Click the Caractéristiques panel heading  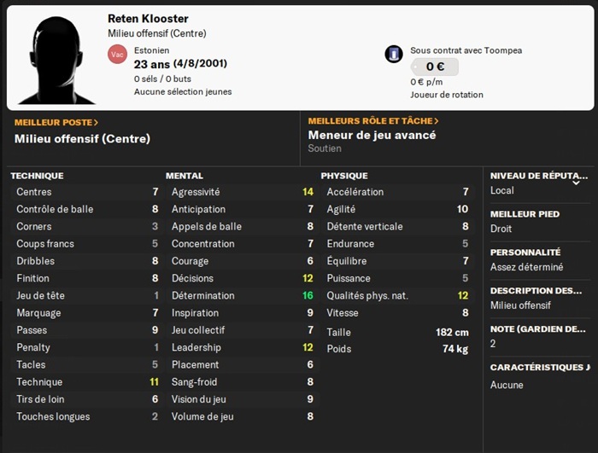tap(539, 368)
